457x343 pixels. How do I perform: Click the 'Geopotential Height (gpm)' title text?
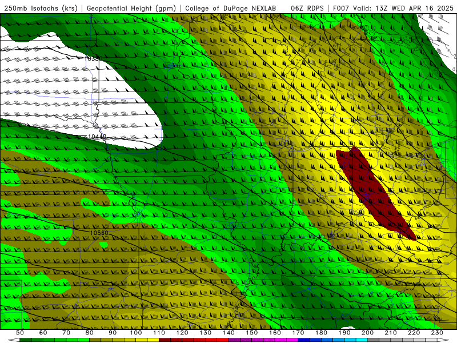pyautogui.click(x=131, y=9)
